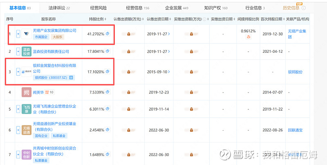Open 行业信息 tab

point(255,8)
